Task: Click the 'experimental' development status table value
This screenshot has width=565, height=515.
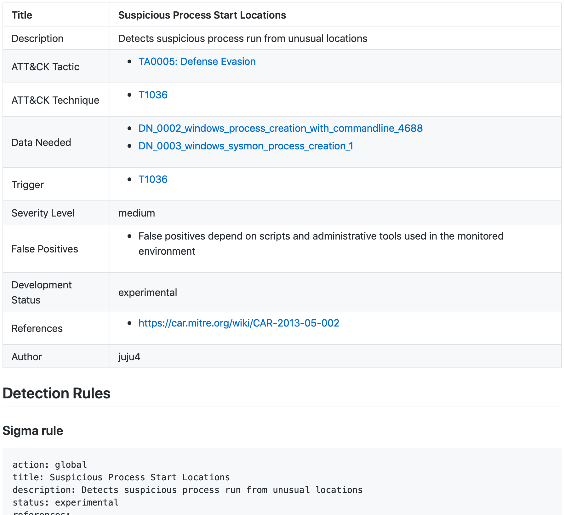Action: (147, 292)
